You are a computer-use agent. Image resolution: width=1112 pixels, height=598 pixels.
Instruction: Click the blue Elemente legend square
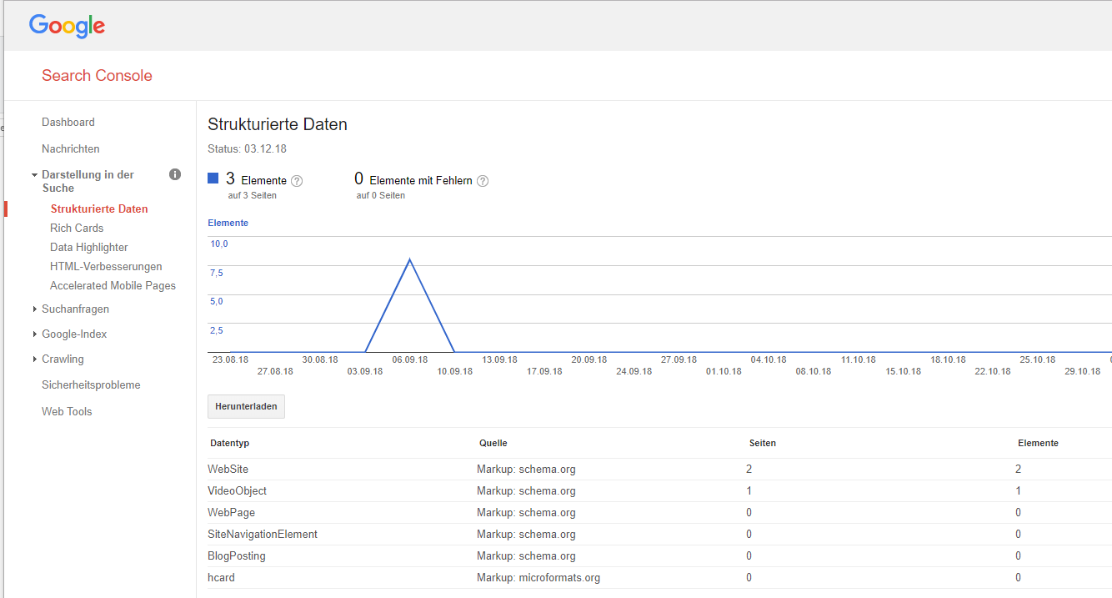click(x=213, y=178)
